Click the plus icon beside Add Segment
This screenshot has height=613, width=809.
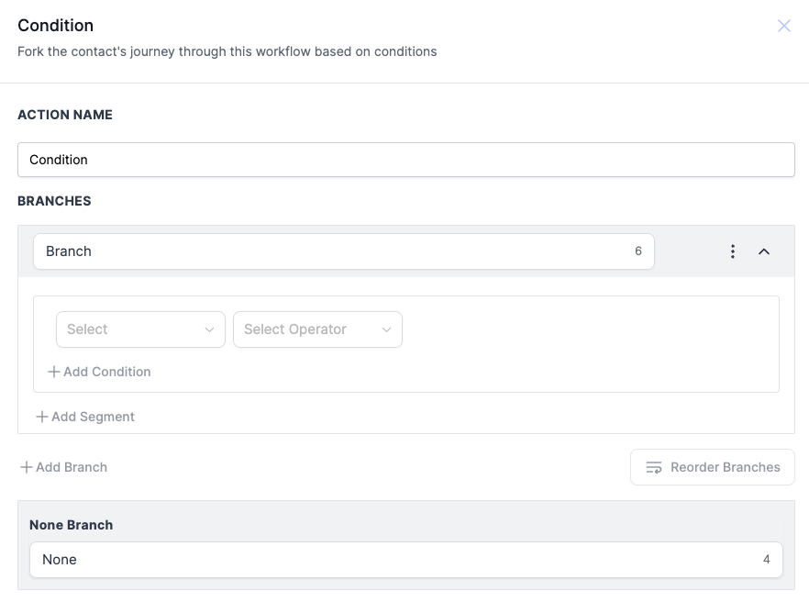click(x=42, y=417)
